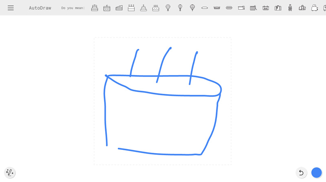The width and height of the screenshot is (326, 182).
Task: Pick the plain cake with three tall candles
Action: pos(131,8)
